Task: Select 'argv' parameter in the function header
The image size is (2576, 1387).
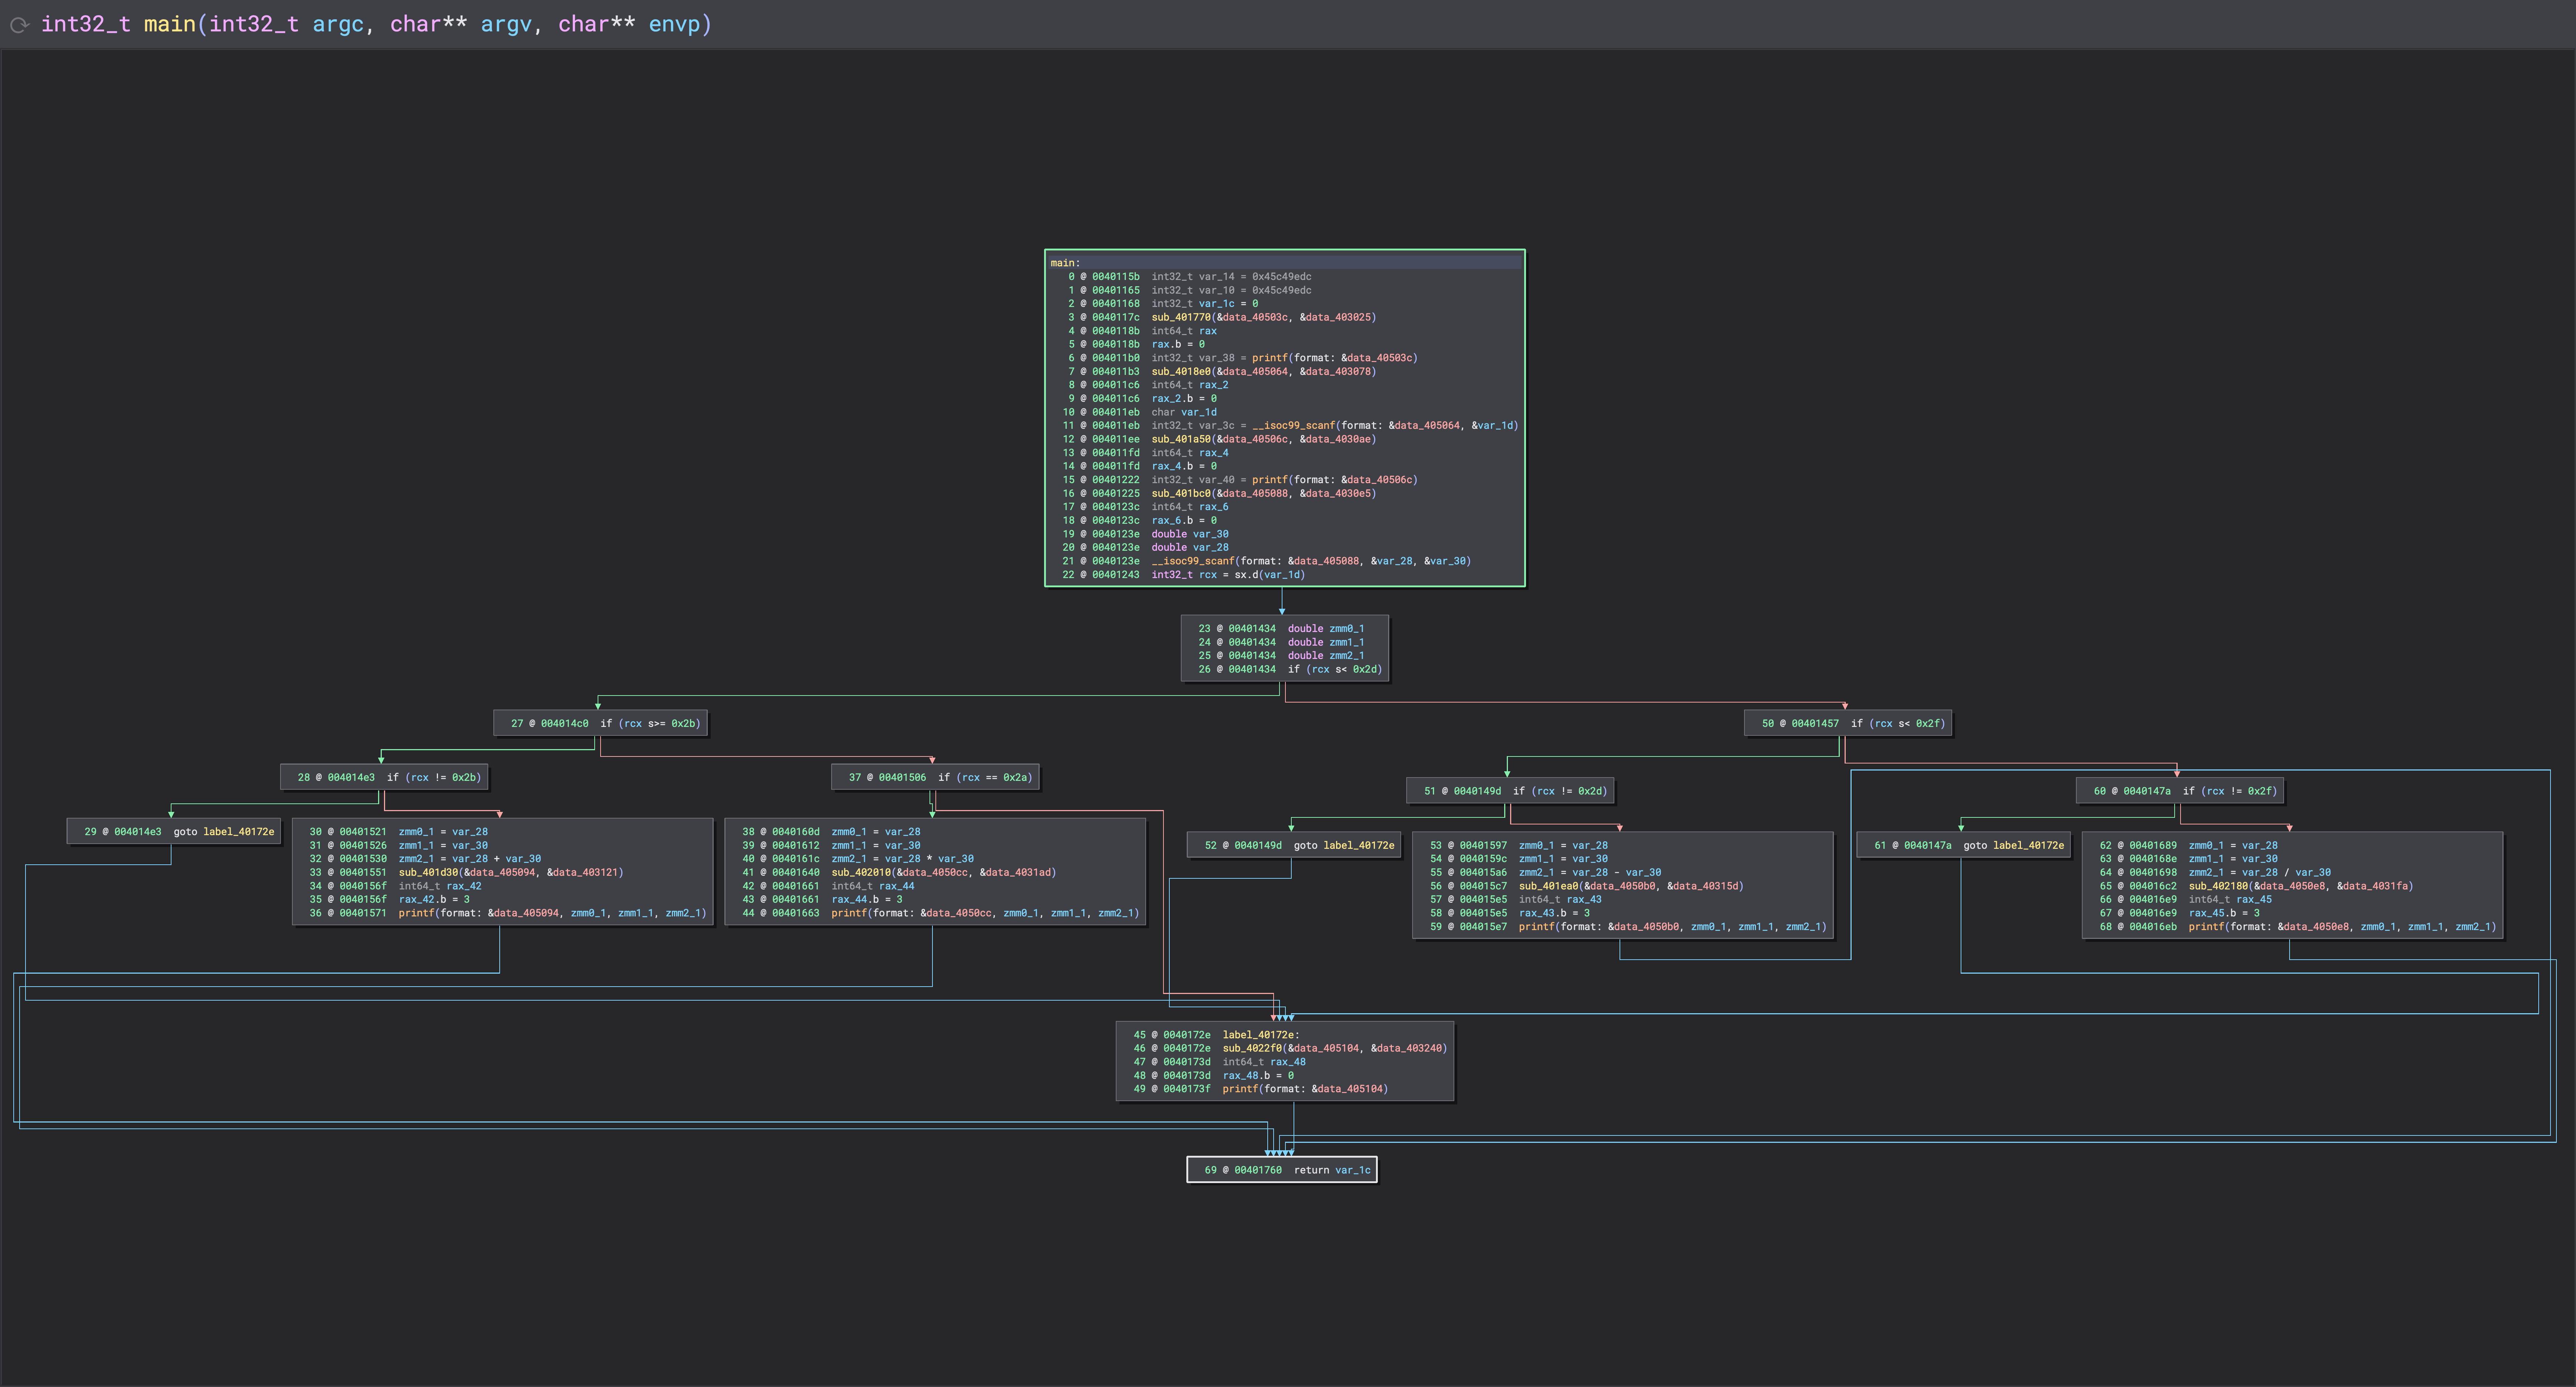Action: point(506,24)
